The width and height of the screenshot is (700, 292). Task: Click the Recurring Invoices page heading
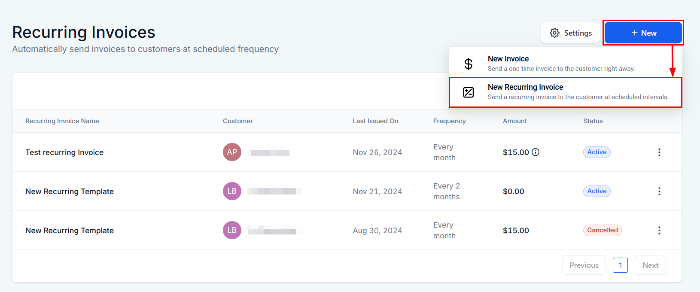tap(84, 32)
